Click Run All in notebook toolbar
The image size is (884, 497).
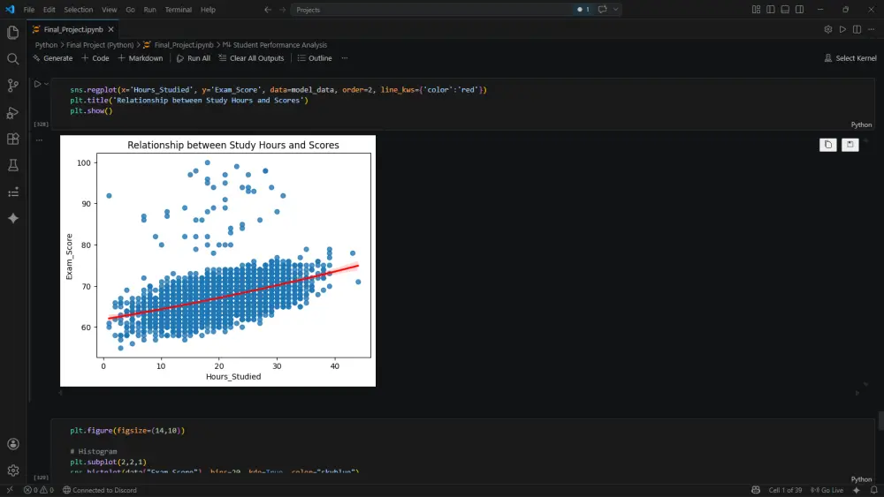click(194, 58)
